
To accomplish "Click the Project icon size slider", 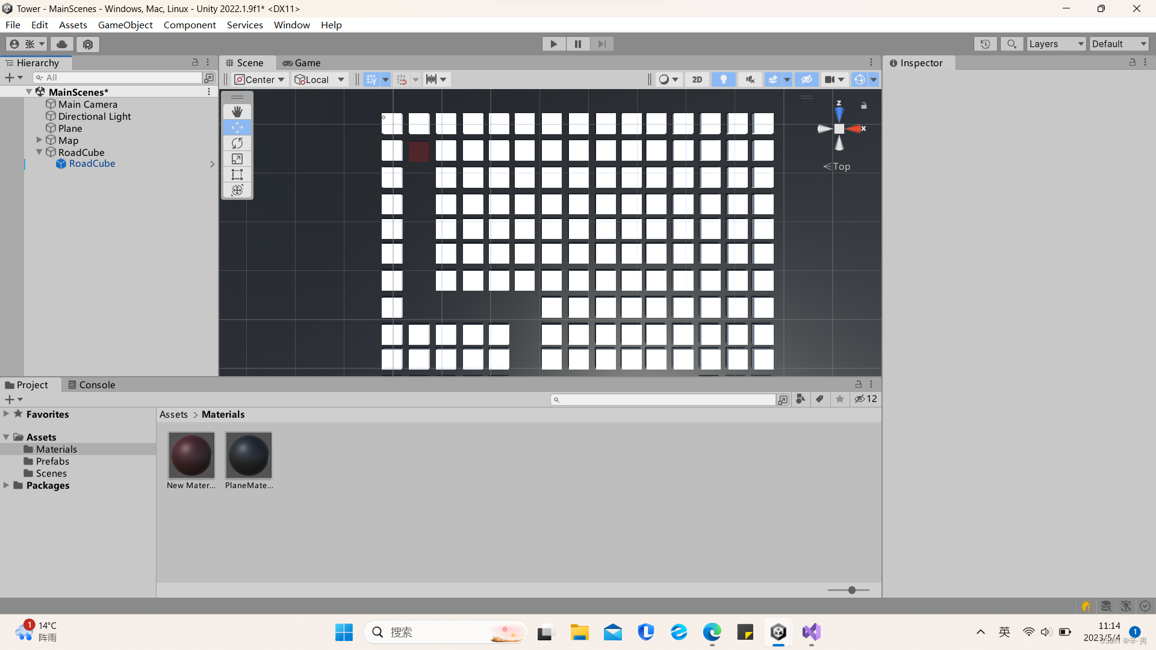I will click(851, 590).
